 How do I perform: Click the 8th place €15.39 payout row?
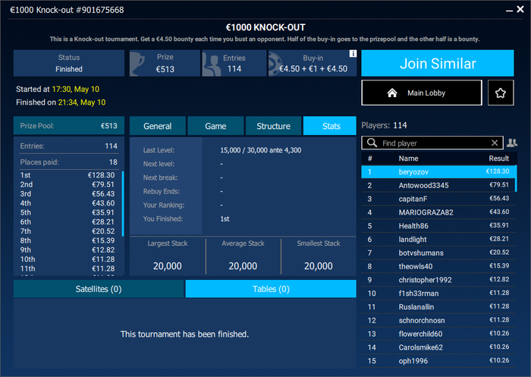pos(68,240)
